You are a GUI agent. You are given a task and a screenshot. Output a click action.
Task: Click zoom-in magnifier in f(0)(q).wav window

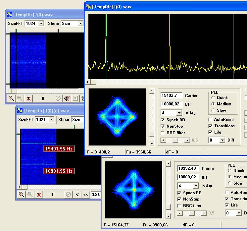point(22,195)
